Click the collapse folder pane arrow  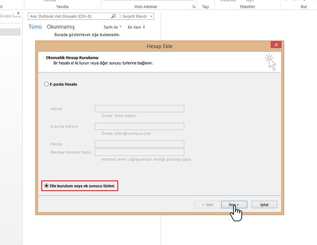tap(18, 13)
